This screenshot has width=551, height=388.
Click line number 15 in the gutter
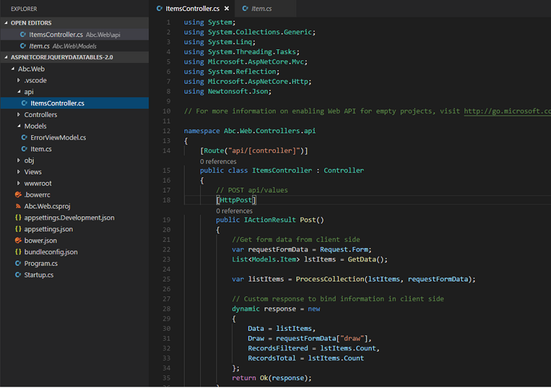point(167,171)
